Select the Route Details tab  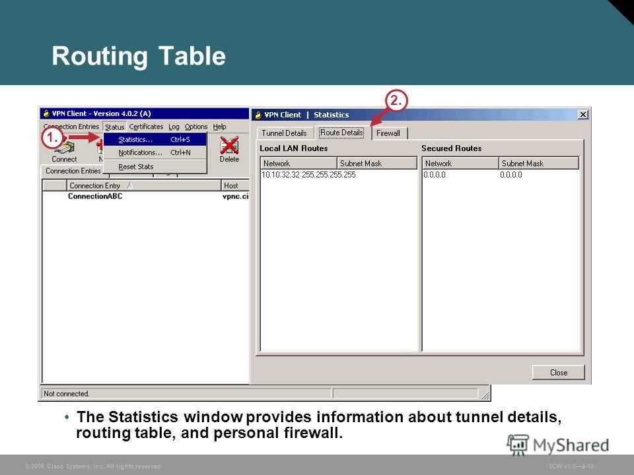[x=341, y=133]
